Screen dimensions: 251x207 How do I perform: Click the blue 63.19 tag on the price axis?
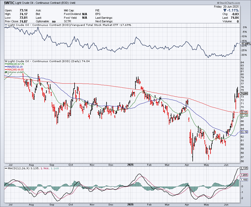coord(244,132)
